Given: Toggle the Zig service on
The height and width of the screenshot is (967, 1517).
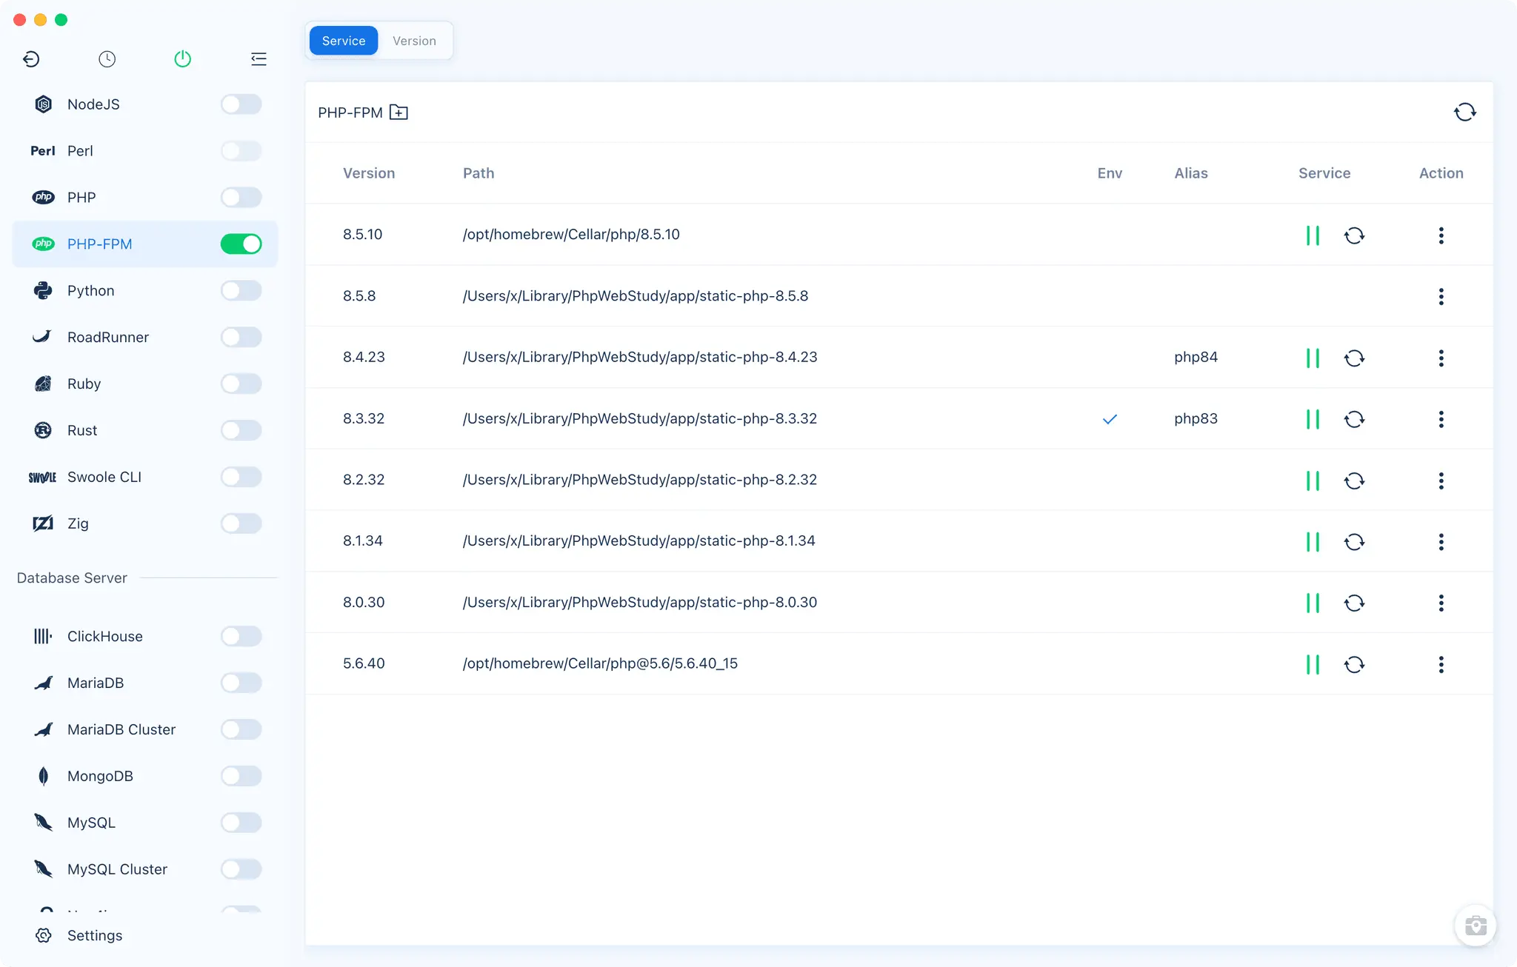Looking at the screenshot, I should 241,523.
